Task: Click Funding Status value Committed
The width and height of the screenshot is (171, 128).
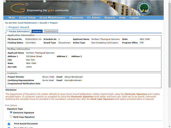Action: [30, 43]
